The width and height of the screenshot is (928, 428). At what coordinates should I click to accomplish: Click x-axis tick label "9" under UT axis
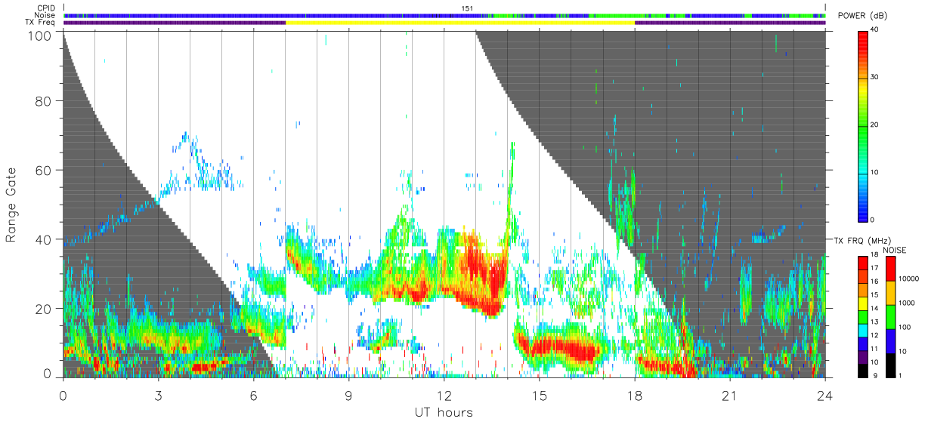pos(348,396)
